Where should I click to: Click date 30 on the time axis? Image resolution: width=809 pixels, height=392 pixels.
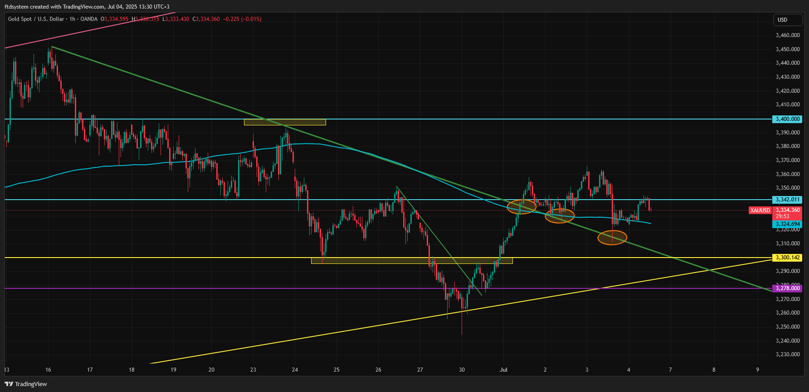point(462,370)
